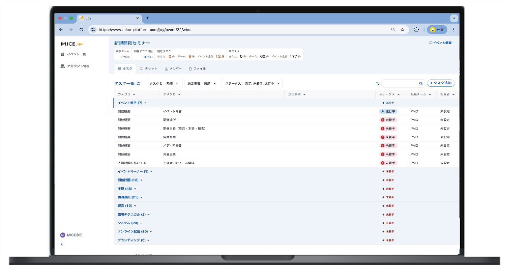513x266 pixels.
Task: Expand the イベントオーナー (3) category
Action: pyautogui.click(x=135, y=172)
